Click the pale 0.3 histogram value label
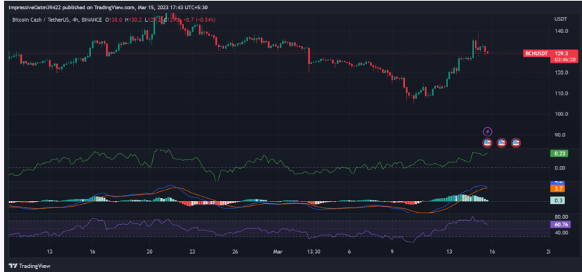 (x=557, y=200)
